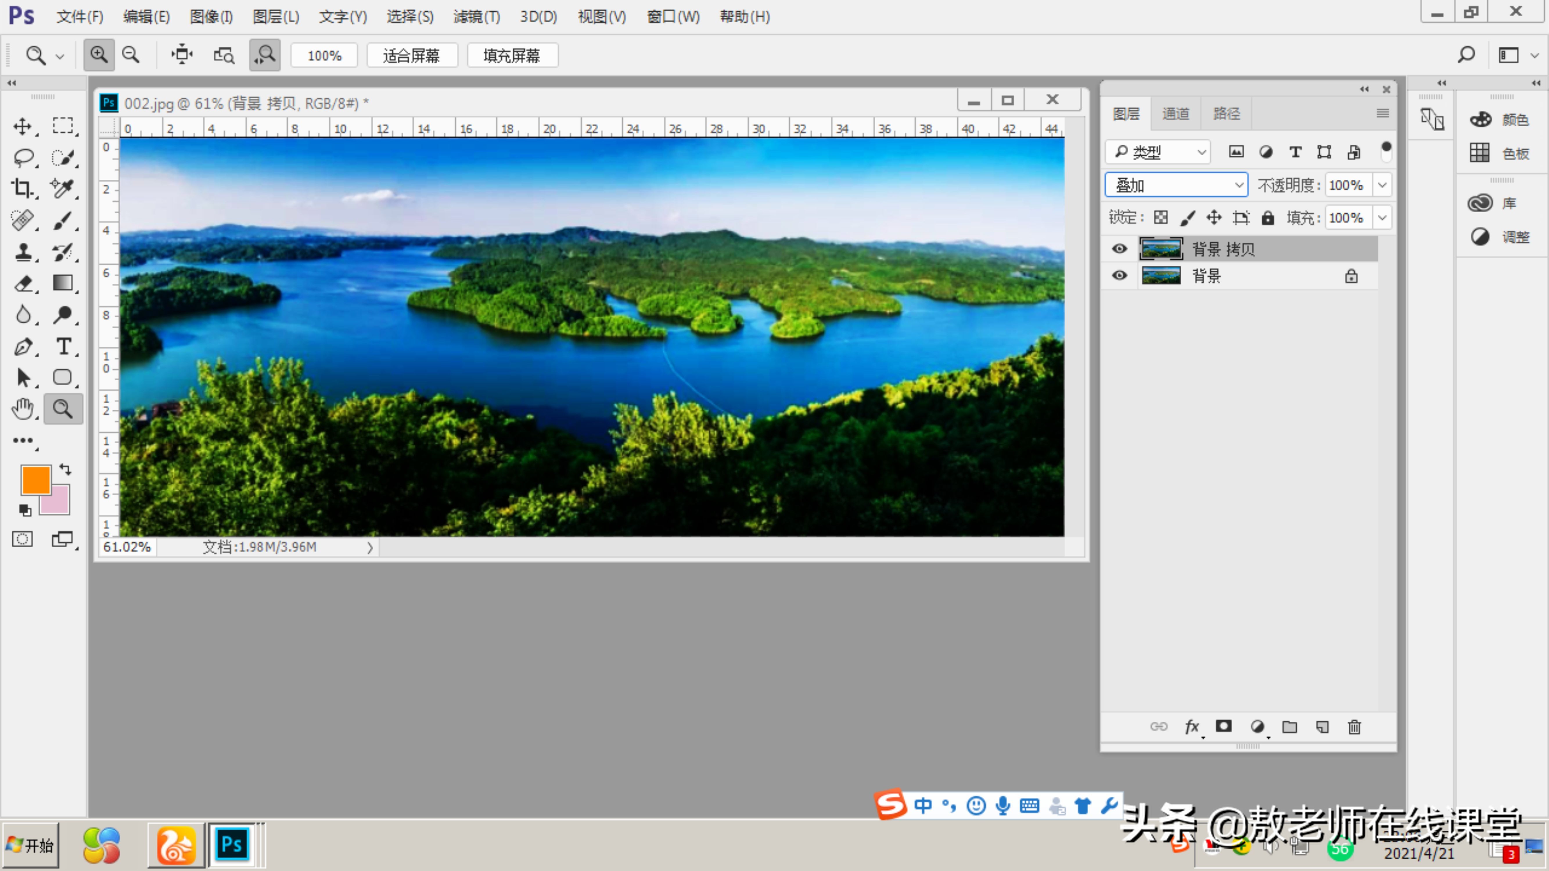
Task: Toggle visibility of the locked 背景 layer
Action: (1119, 276)
